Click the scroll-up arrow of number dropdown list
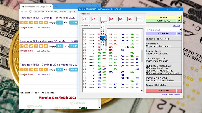The width and height of the screenshot is (202, 113). [106, 23]
